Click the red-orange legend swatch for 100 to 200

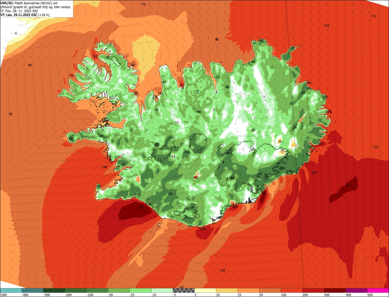click(291, 291)
